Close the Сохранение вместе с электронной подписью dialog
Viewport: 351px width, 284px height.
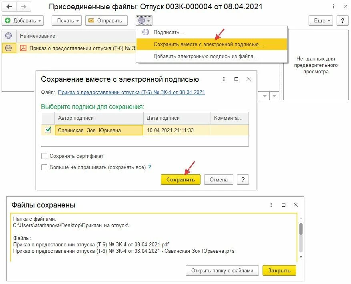click(249, 79)
